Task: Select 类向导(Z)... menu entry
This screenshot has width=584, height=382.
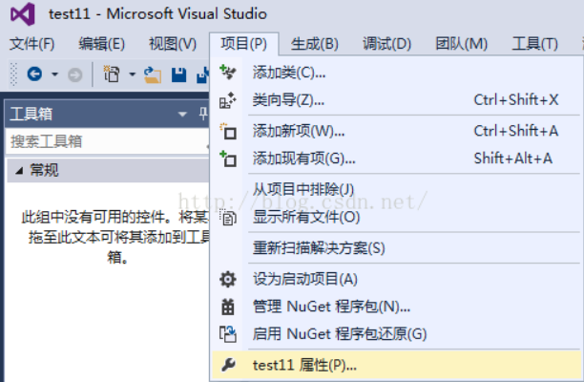Action: [x=396, y=100]
